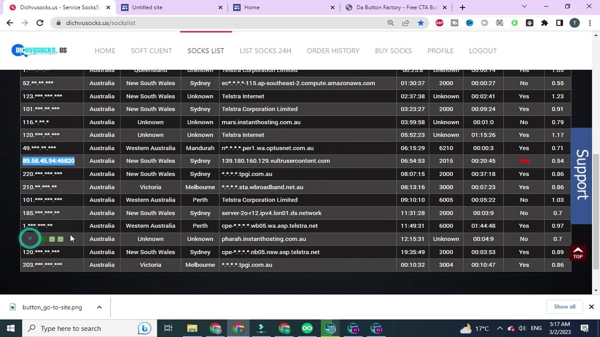The image size is (600, 337).
Task: Select the 49.***.**.*** socks row
Action: (x=296, y=148)
